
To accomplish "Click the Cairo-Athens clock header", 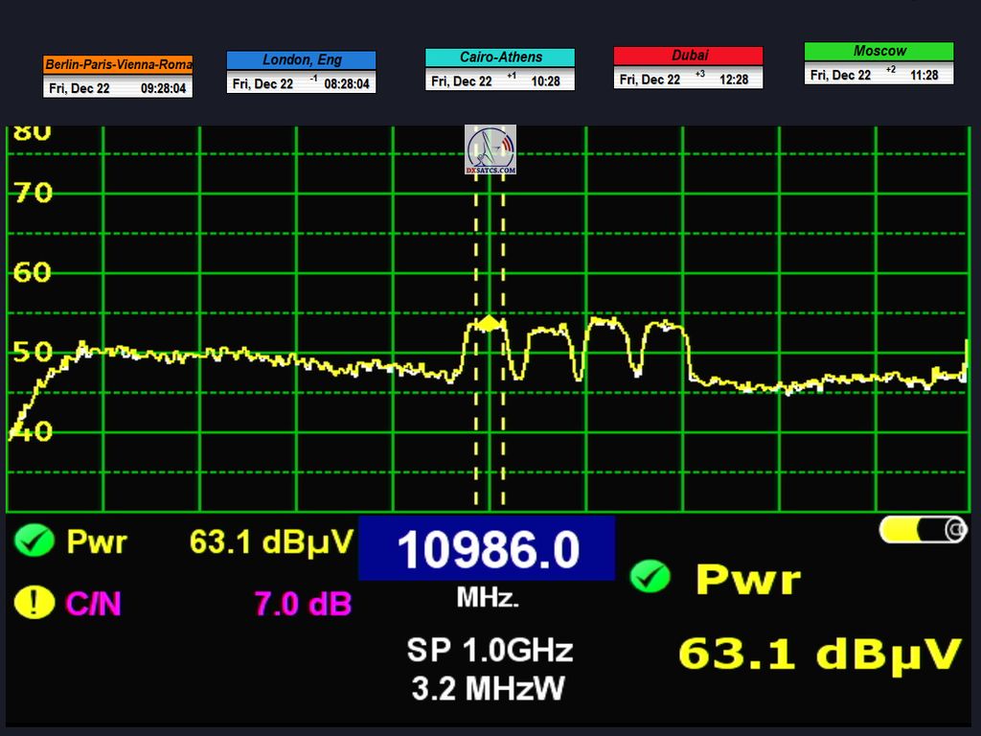I will tap(500, 57).
